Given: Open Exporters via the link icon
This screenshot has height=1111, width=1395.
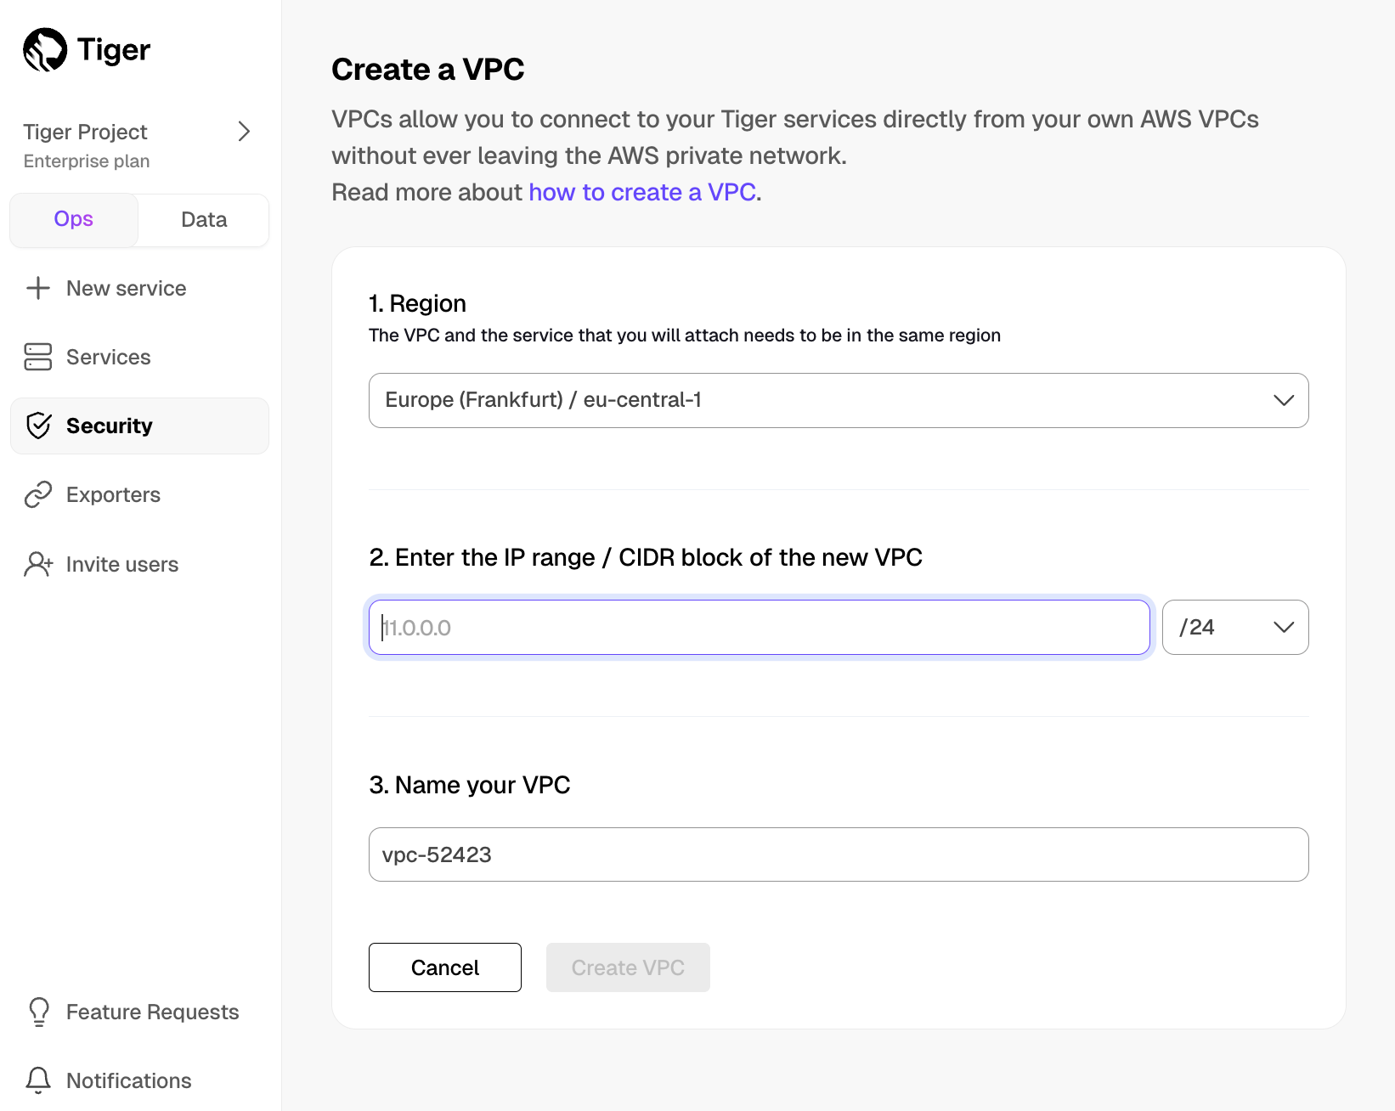Looking at the screenshot, I should coord(39,494).
